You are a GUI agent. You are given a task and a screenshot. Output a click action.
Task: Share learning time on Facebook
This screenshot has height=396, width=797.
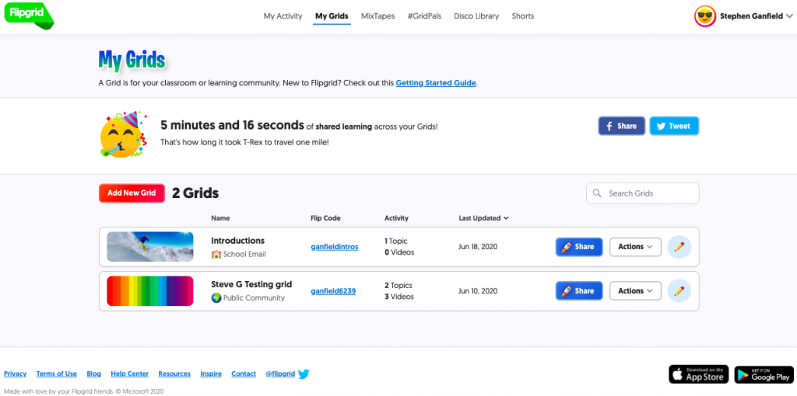point(621,126)
